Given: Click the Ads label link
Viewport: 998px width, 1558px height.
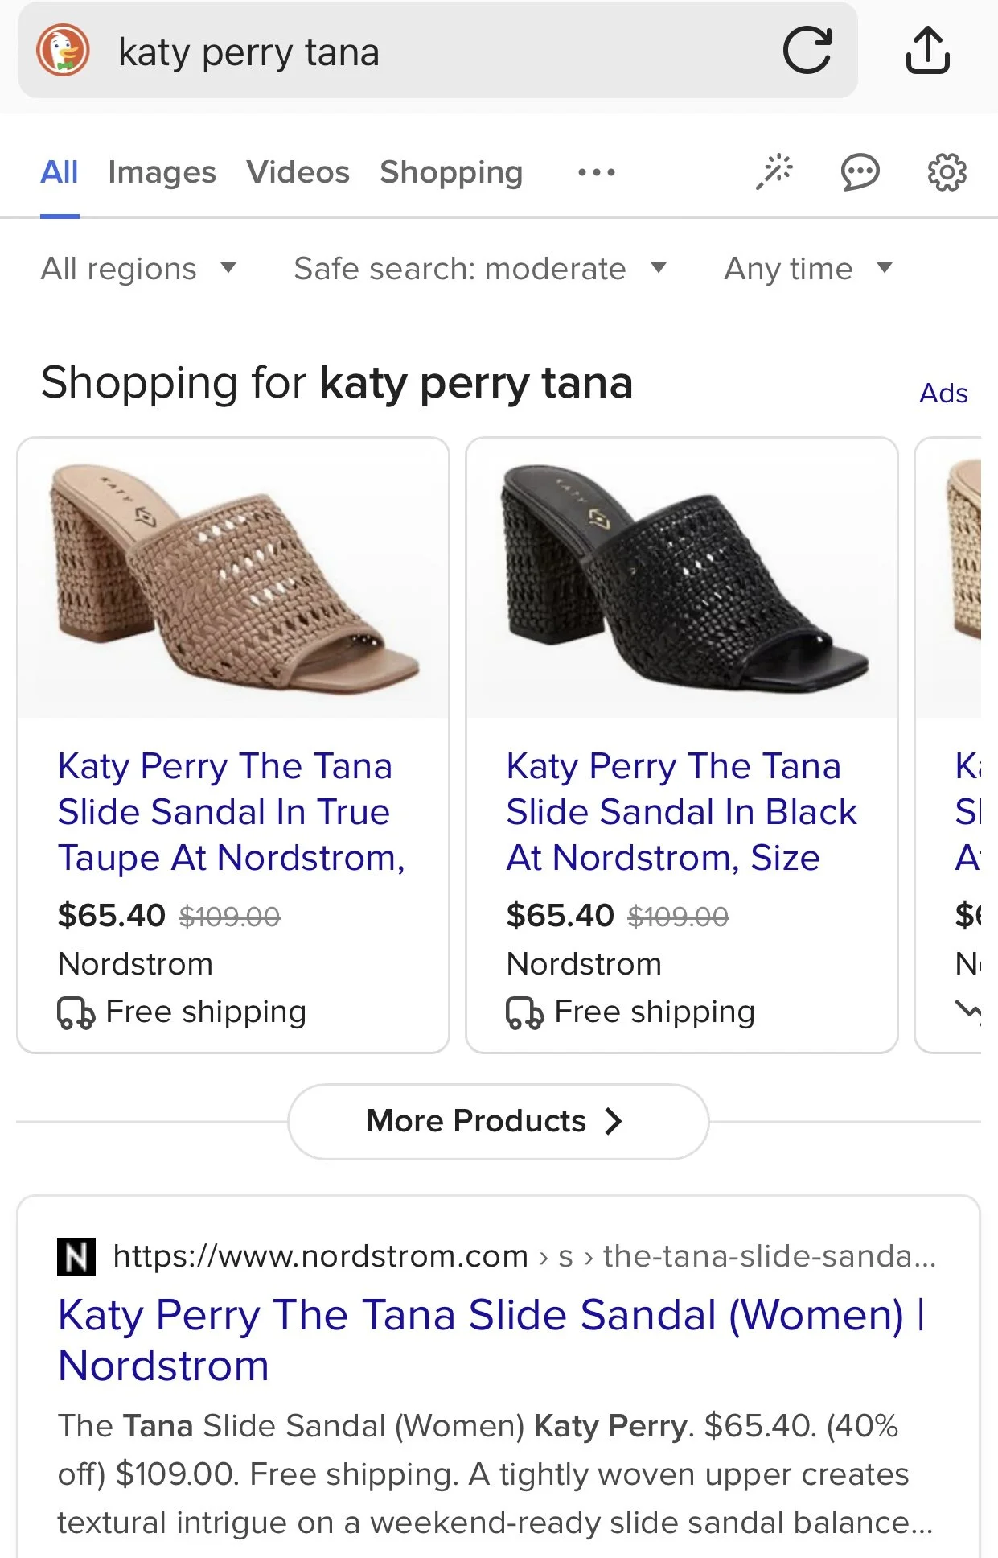Looking at the screenshot, I should (943, 394).
